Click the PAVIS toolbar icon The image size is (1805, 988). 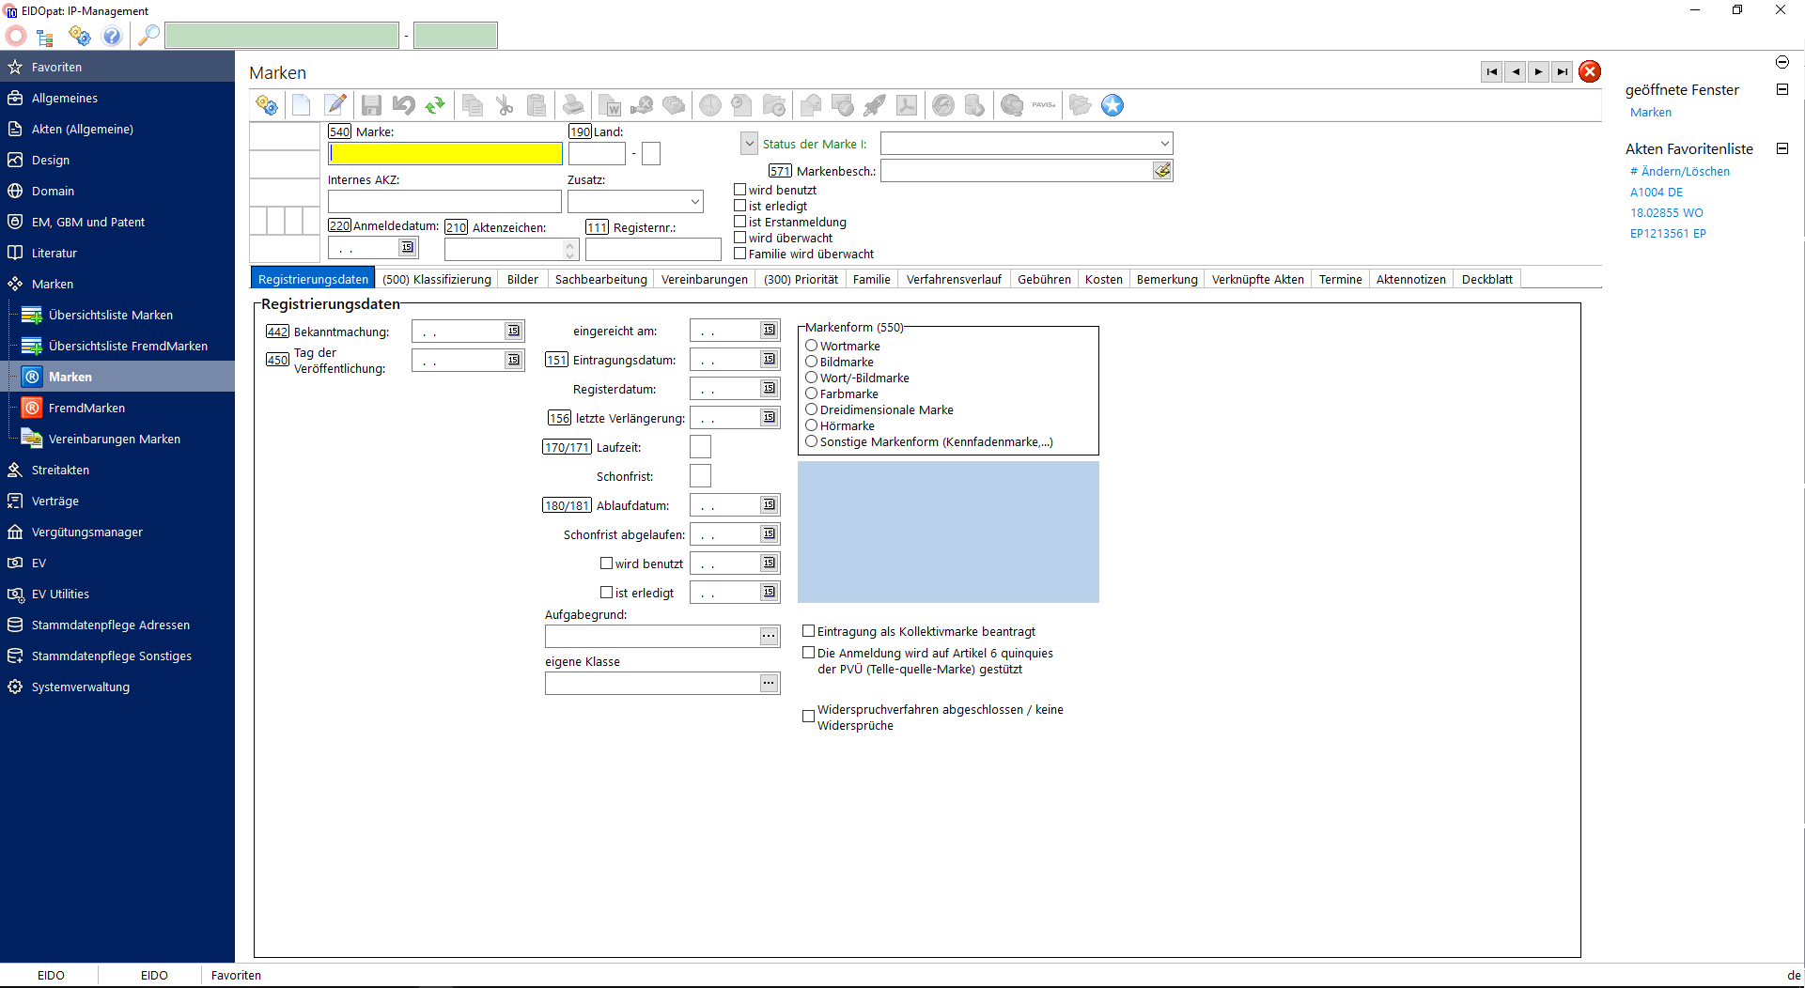(1044, 105)
